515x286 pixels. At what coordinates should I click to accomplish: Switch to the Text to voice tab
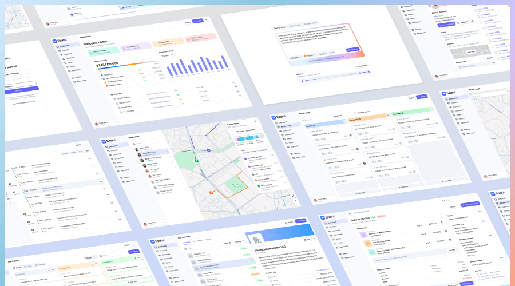tap(280, 27)
